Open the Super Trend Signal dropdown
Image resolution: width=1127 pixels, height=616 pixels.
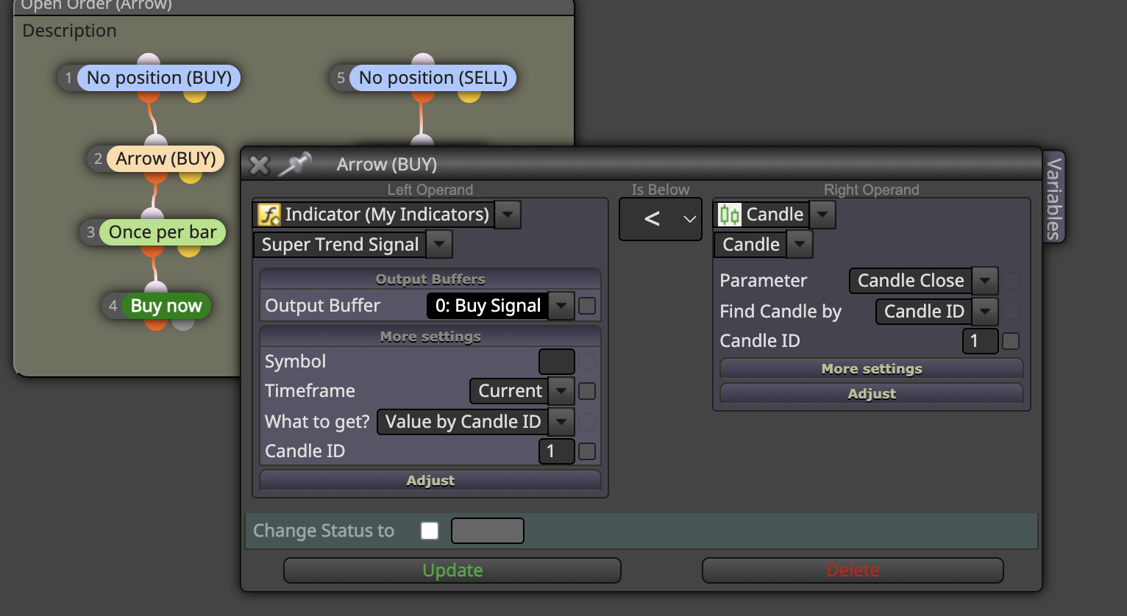coord(439,244)
